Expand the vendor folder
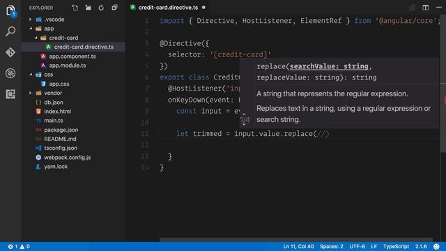The width and height of the screenshot is (446, 251). pyautogui.click(x=31, y=93)
